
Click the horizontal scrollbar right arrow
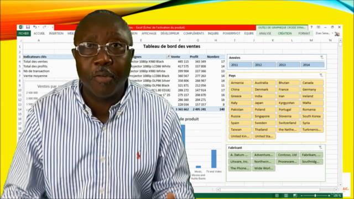(336, 190)
